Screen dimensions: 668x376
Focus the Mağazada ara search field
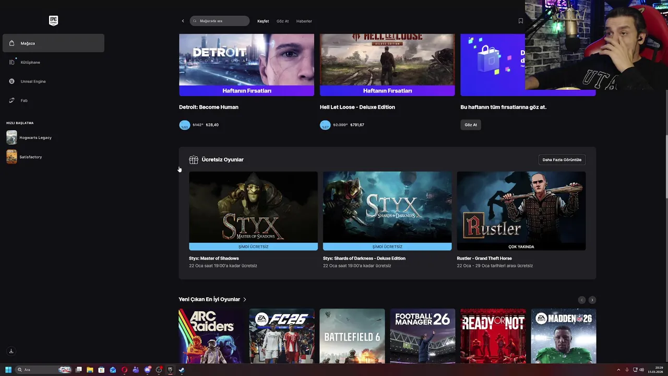[220, 21]
